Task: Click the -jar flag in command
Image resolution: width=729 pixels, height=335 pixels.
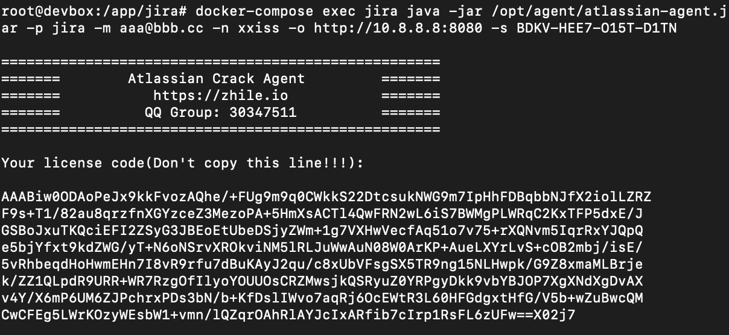Action: click(x=463, y=11)
